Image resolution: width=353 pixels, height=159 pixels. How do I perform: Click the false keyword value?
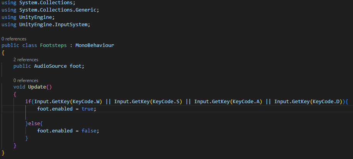[89, 131]
